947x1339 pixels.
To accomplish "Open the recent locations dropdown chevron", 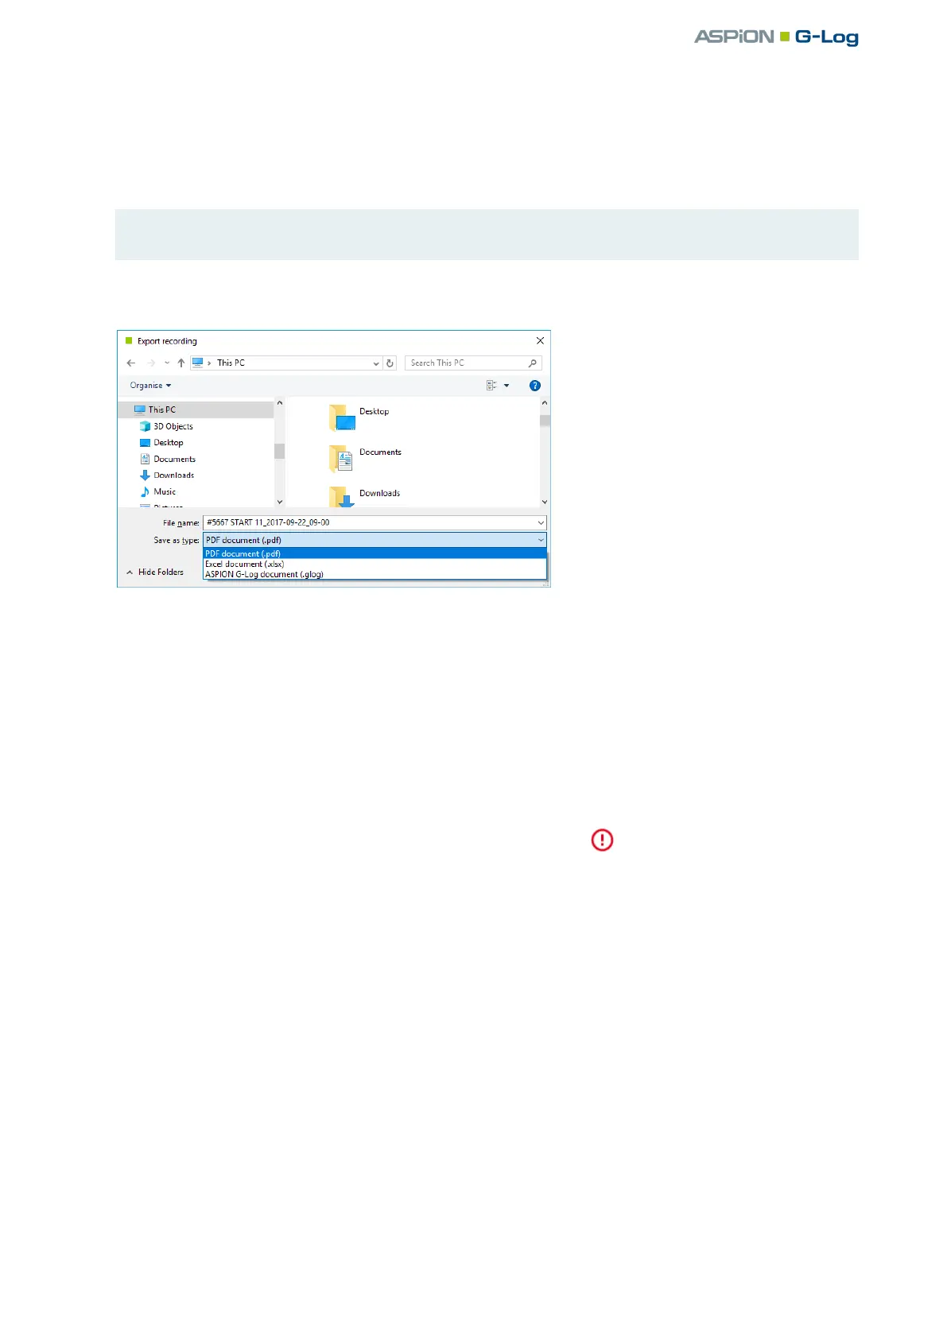I will 167,363.
